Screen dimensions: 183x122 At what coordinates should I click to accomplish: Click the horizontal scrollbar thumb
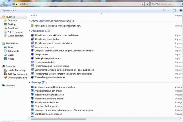point(58,118)
